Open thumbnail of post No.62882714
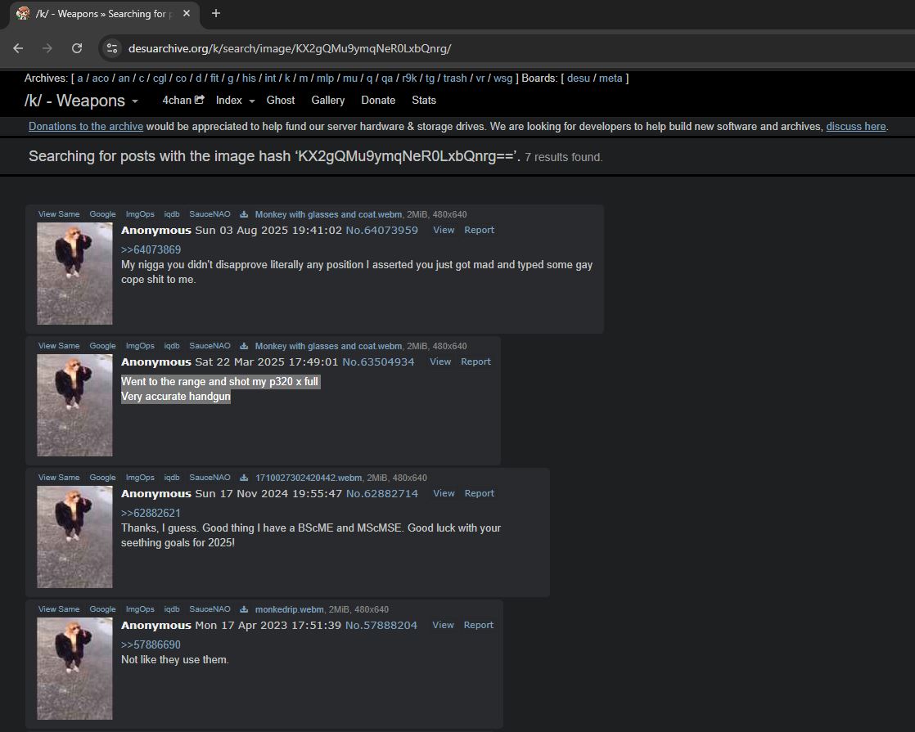The height and width of the screenshot is (732, 915). (x=74, y=537)
